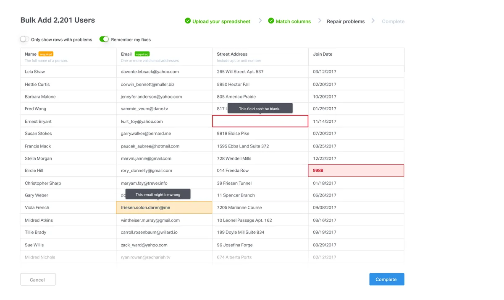Open the Upload your spreadsheet step

tap(221, 21)
